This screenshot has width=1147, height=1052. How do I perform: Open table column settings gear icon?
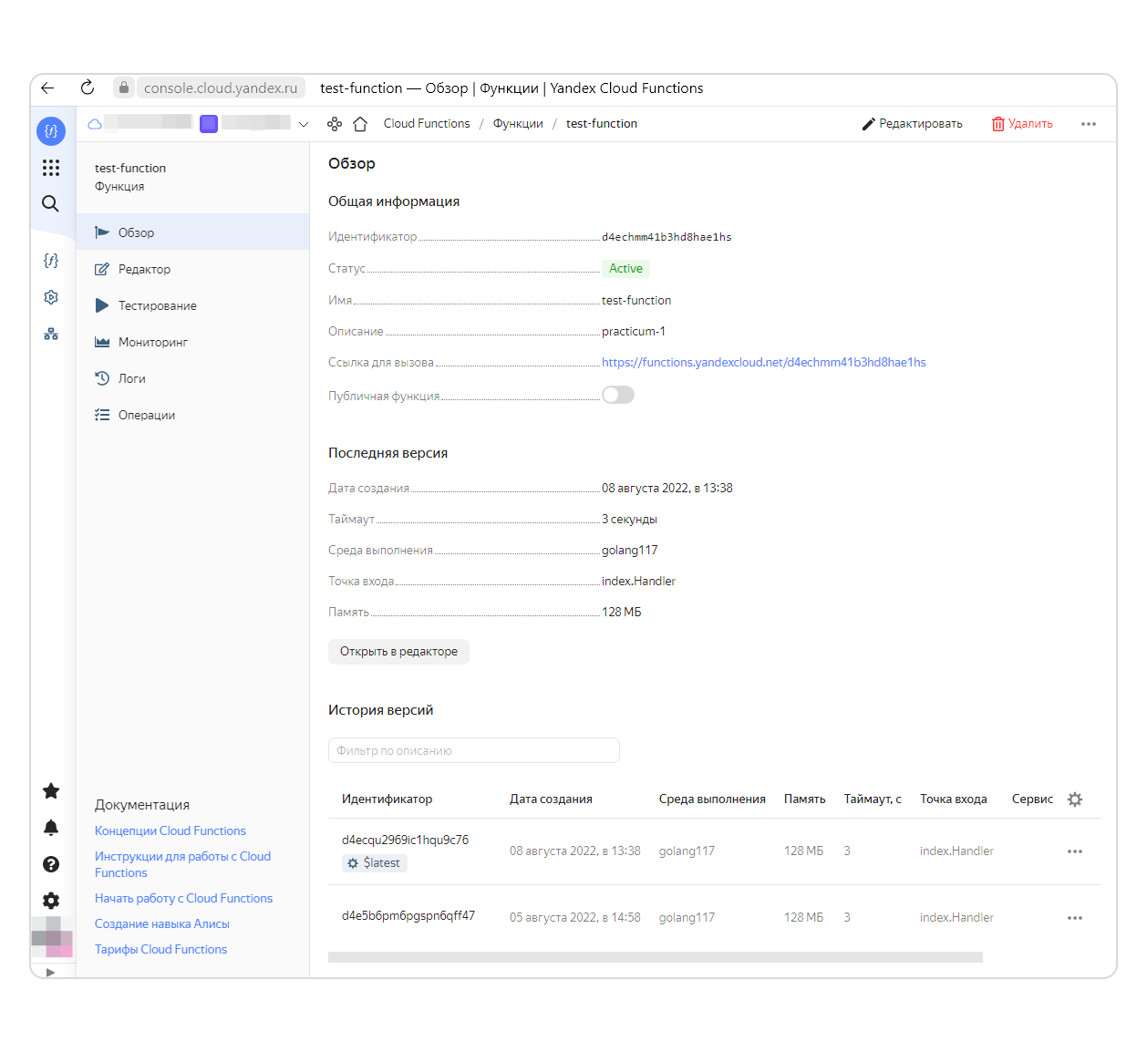coord(1075,799)
